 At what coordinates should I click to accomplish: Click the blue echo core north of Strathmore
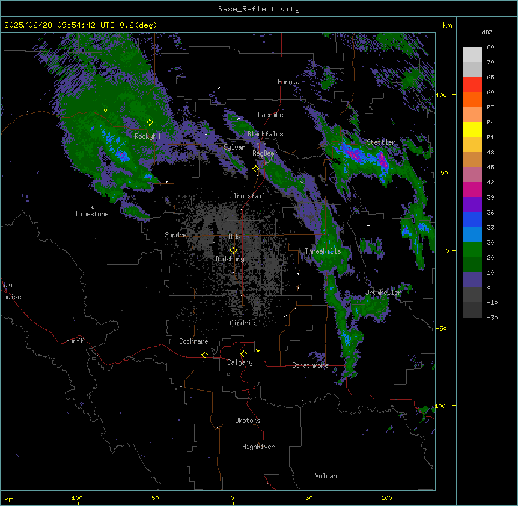(346, 338)
